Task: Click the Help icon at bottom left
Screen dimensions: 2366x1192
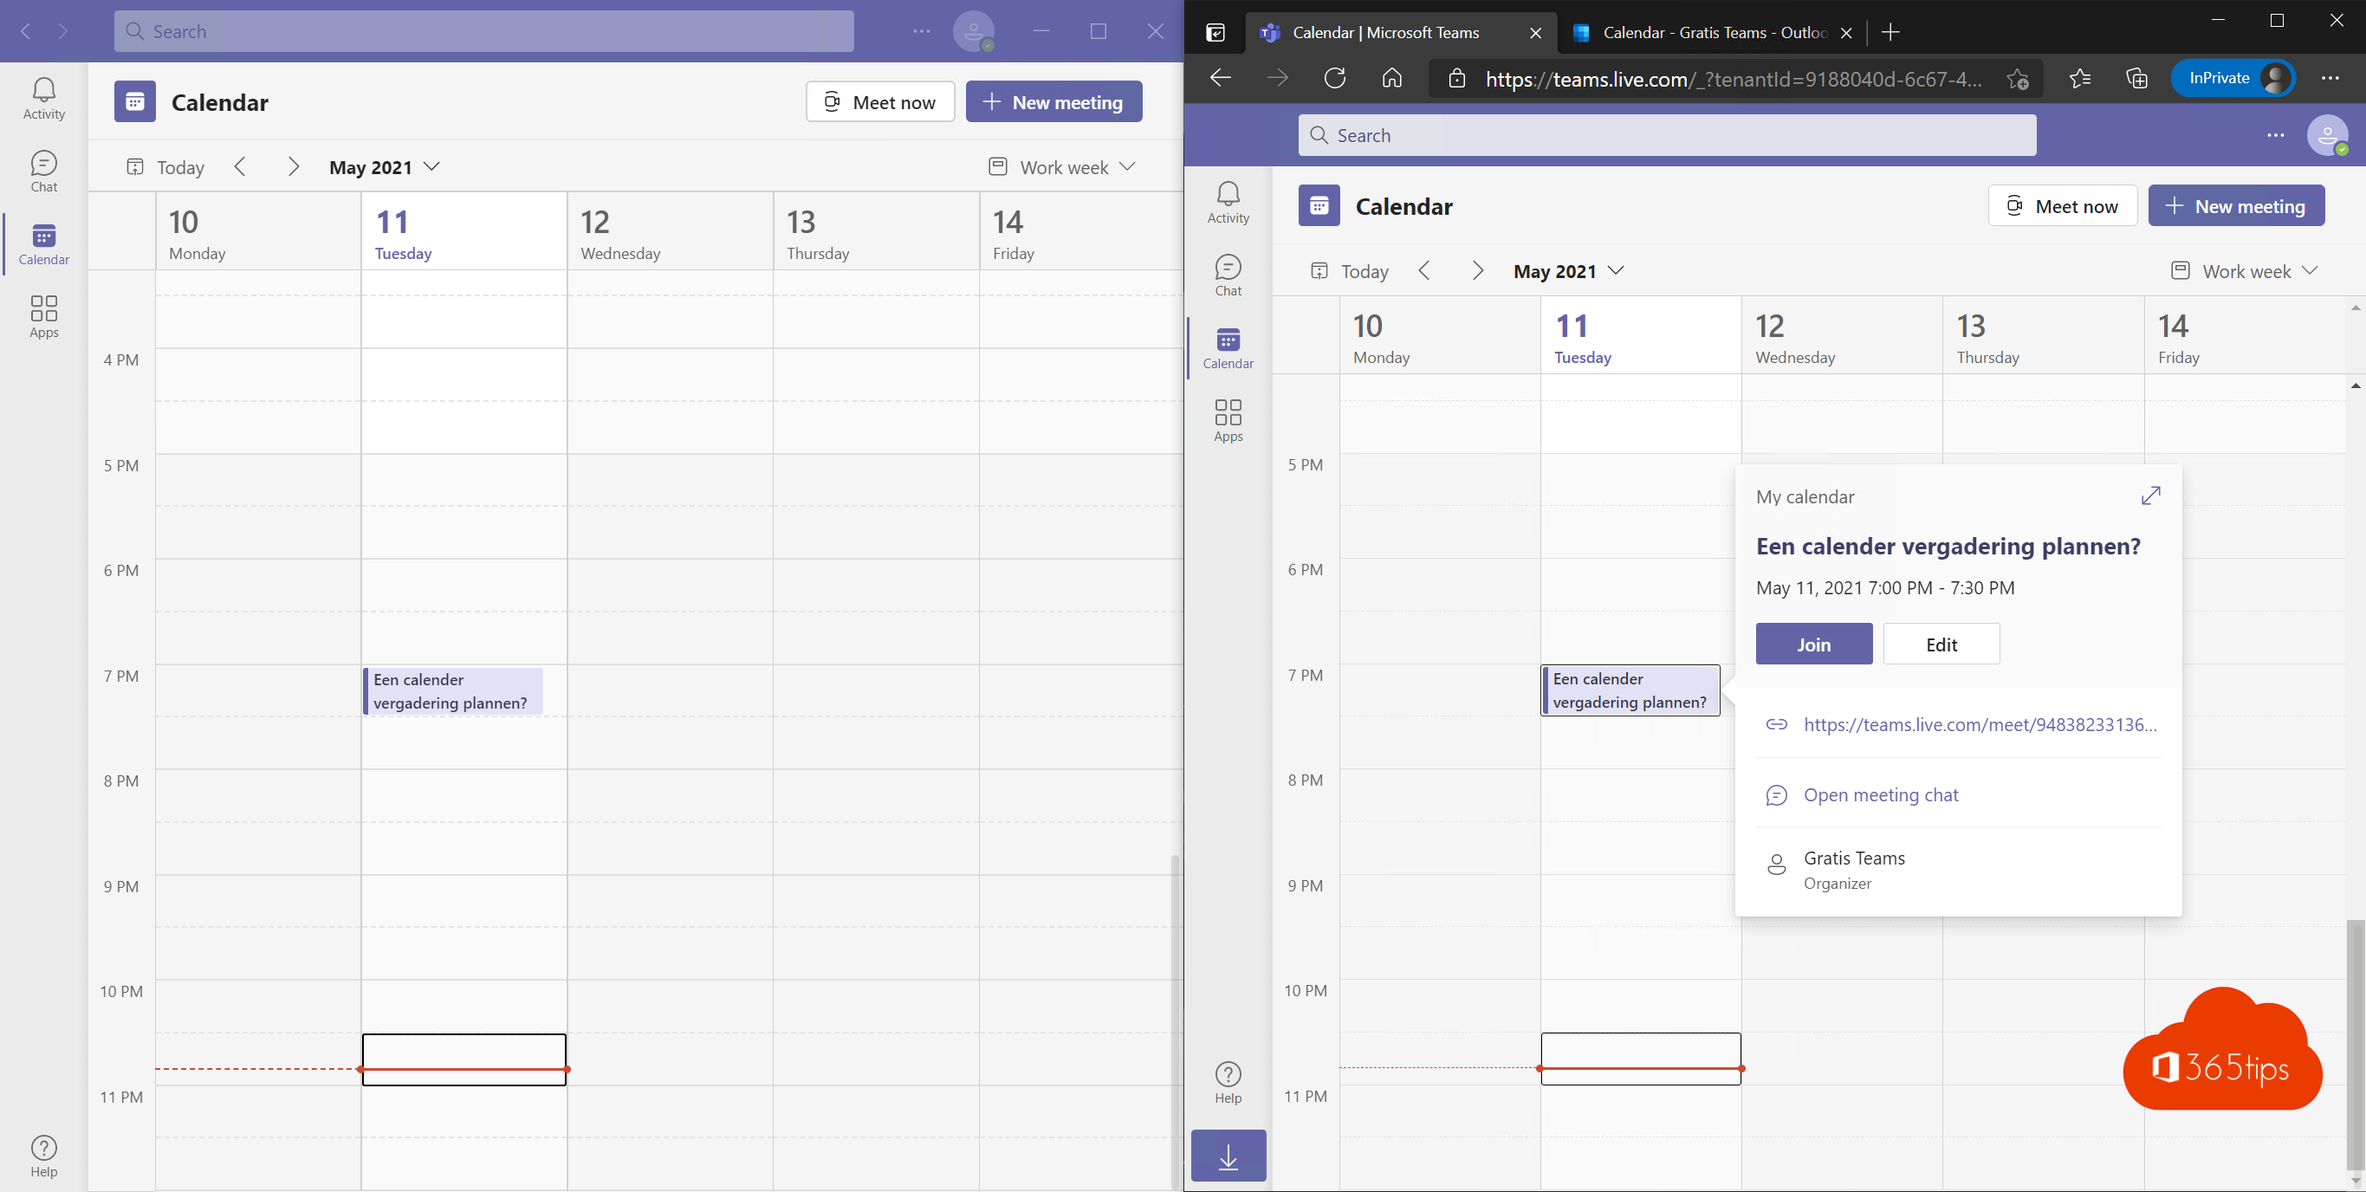Action: tap(42, 1148)
